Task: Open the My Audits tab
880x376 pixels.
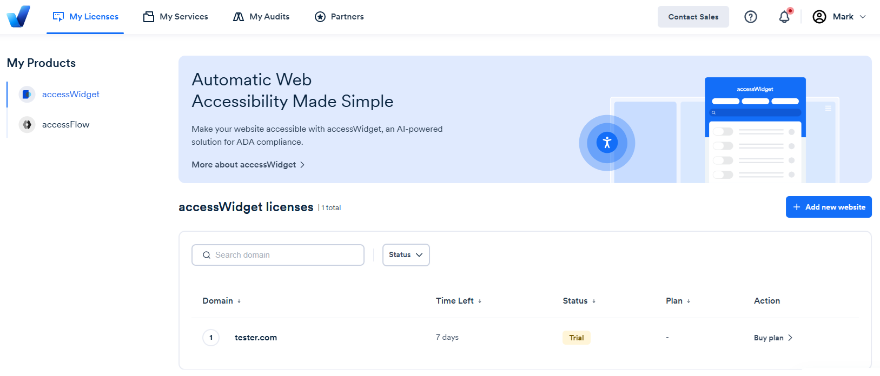Action: [261, 17]
